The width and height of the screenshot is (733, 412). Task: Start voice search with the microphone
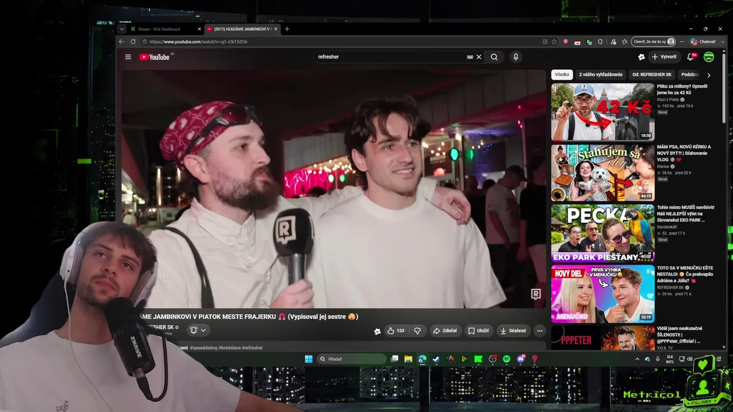(515, 57)
